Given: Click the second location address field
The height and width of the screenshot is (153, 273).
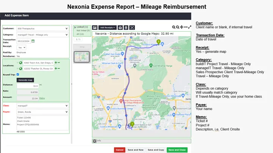Looking at the screenshot, I should (x=38, y=68).
